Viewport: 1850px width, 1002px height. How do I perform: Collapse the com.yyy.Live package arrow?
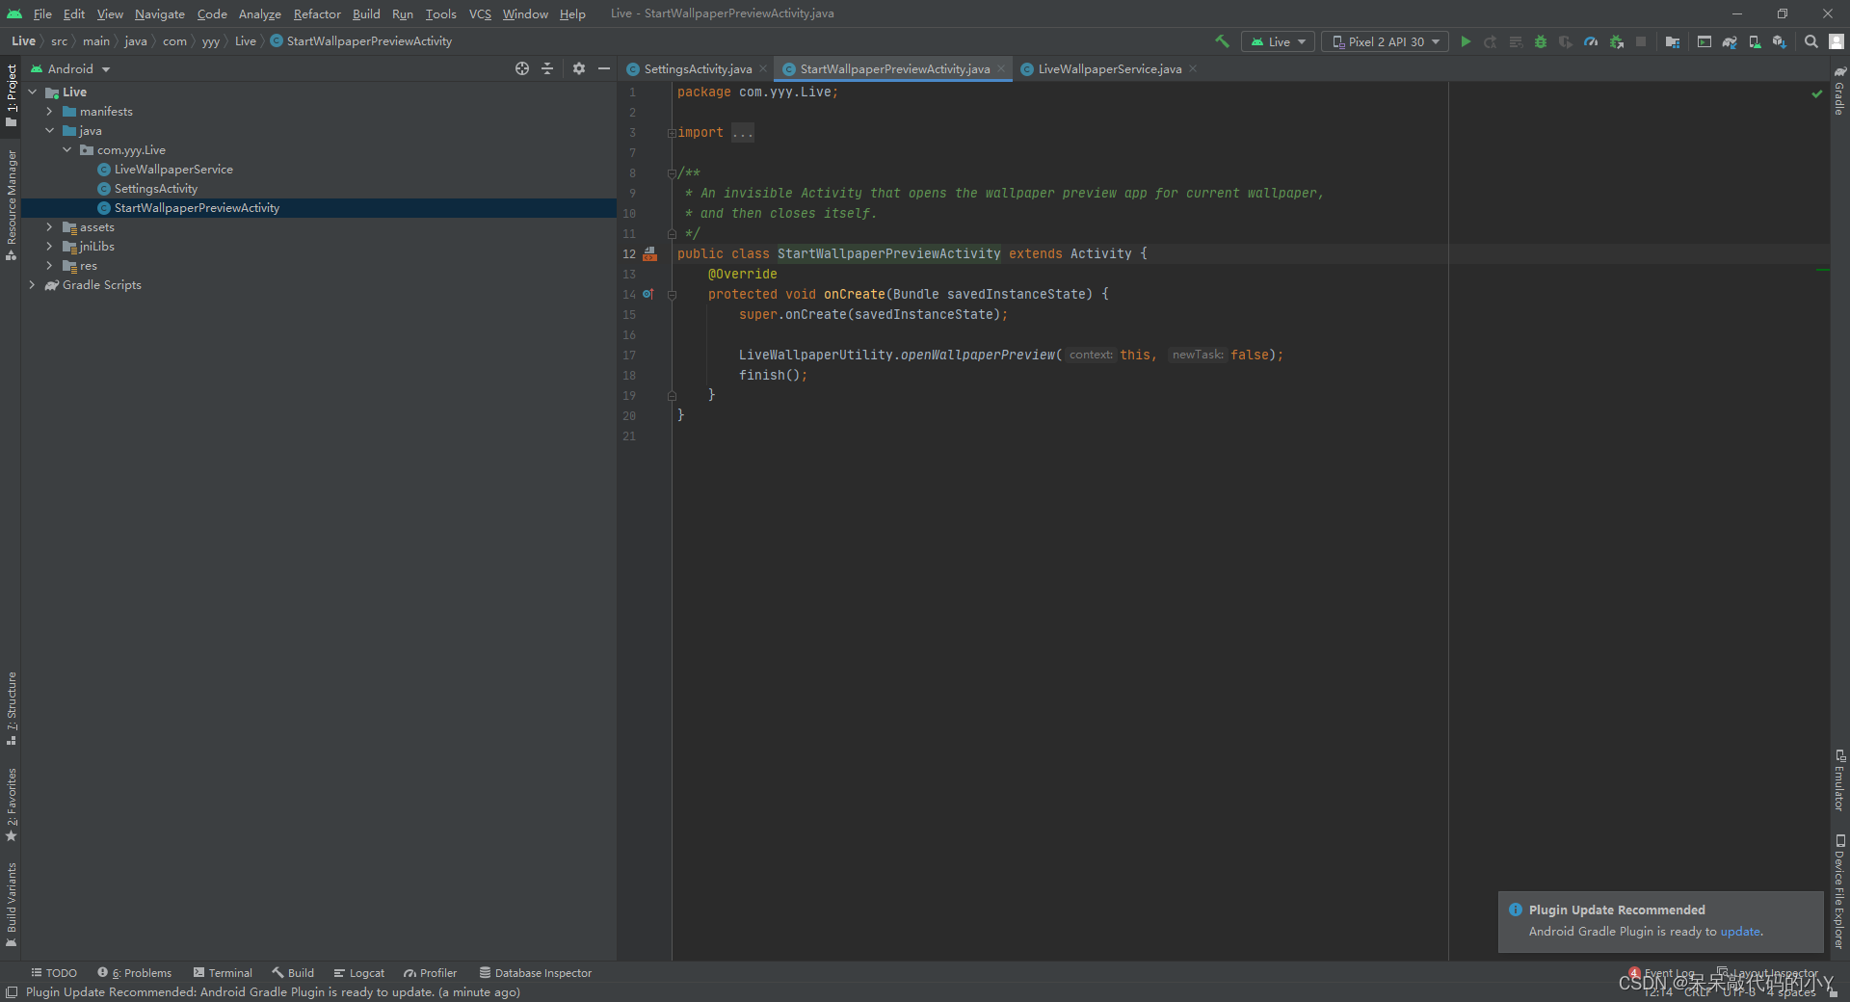(66, 150)
